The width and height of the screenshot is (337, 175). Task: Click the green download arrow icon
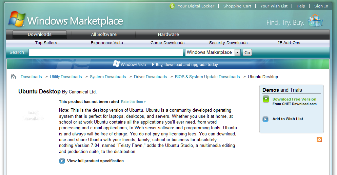[x=266, y=99]
